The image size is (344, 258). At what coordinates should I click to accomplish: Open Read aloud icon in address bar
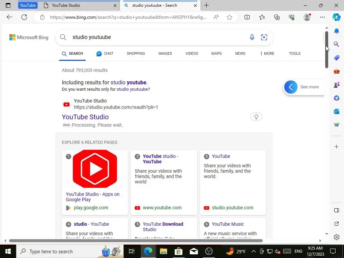point(216,17)
